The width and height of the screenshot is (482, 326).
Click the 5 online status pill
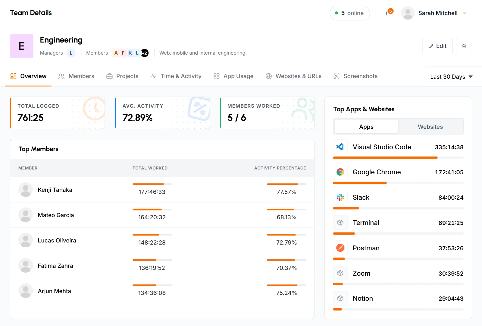(x=349, y=13)
